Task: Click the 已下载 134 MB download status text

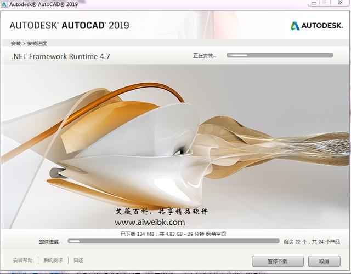Action: pyautogui.click(x=173, y=234)
